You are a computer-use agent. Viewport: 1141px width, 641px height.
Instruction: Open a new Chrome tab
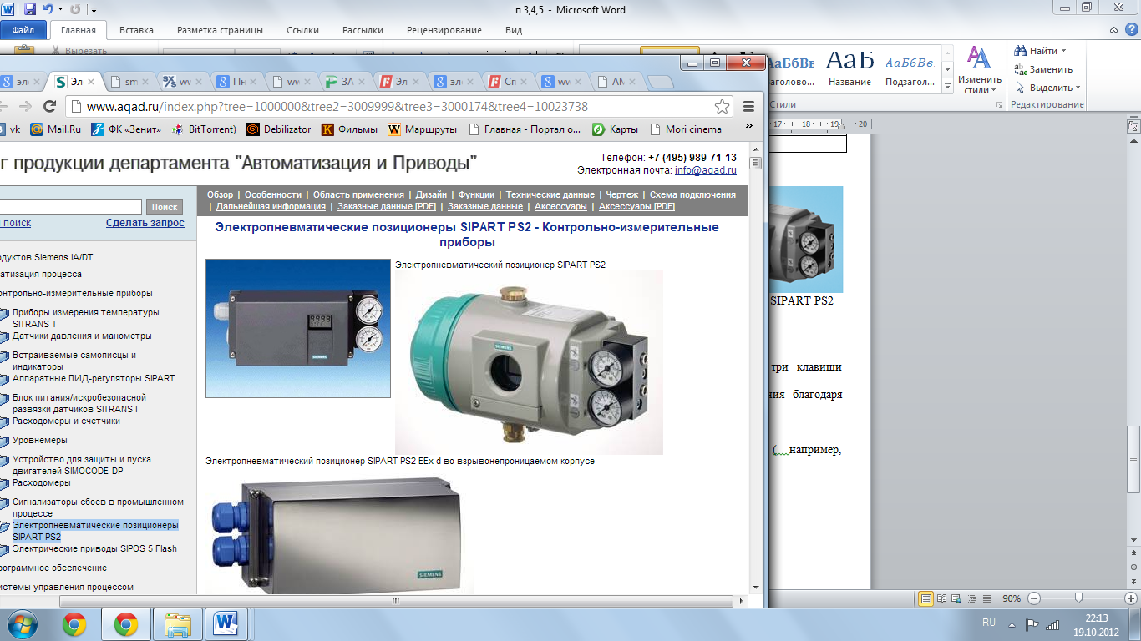tap(661, 82)
